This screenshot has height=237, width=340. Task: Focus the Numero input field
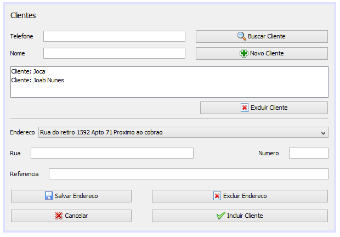pos(309,153)
